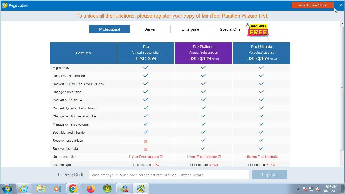This screenshot has width=345, height=194.
Task: Click the vertical scrollbar thumb
Action: tap(342, 88)
